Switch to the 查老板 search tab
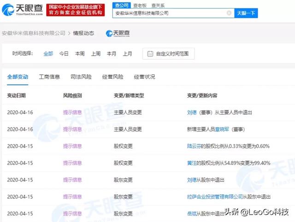This screenshot has height=222, width=295. (139, 4)
